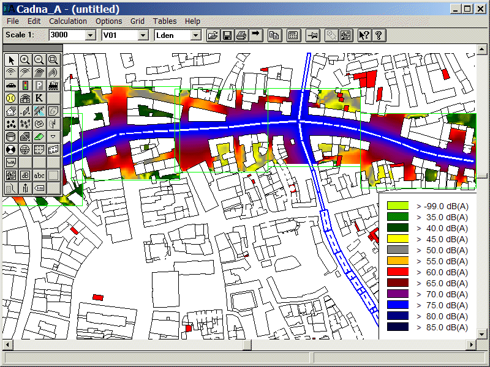This screenshot has height=367, width=490.
Task: Open help with the question mark icon
Action: (x=379, y=35)
